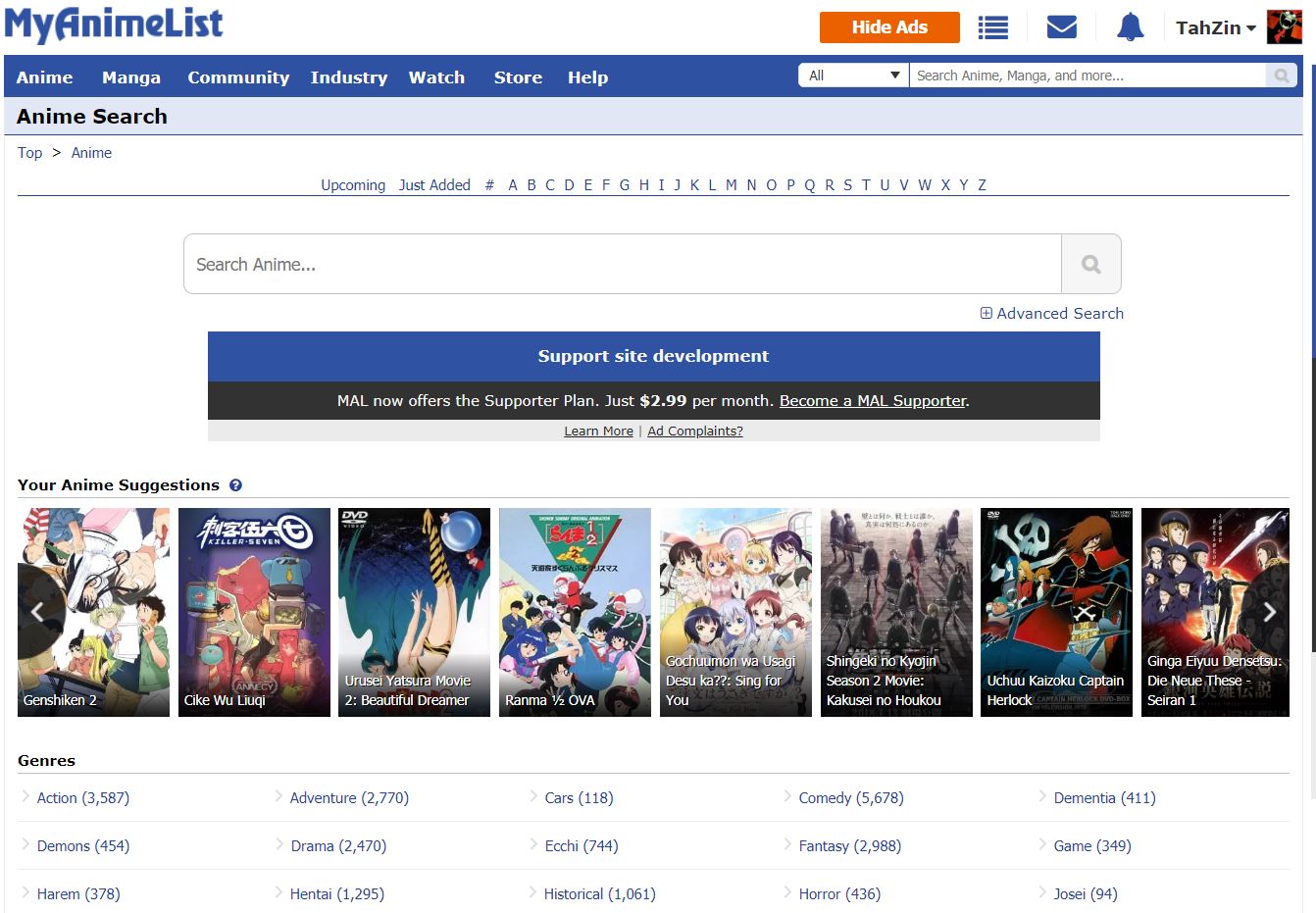Viewport: 1316px width, 913px height.
Task: Click the header search magnifier button
Action: point(1281,76)
